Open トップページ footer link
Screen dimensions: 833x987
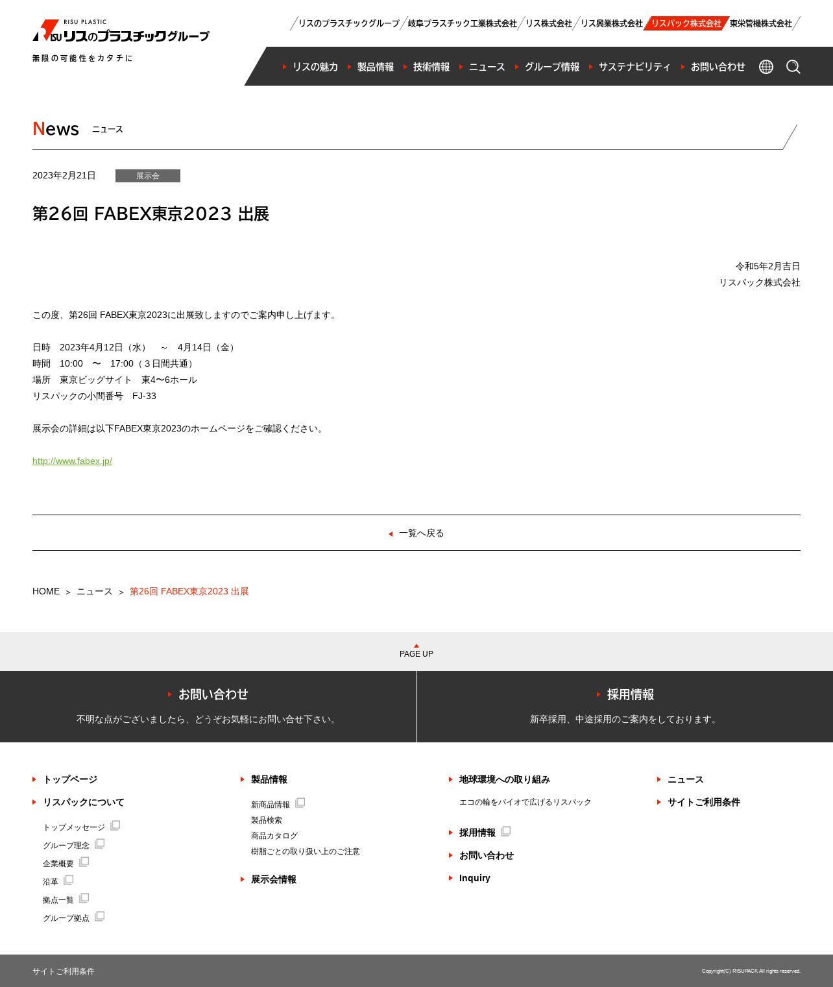point(70,779)
